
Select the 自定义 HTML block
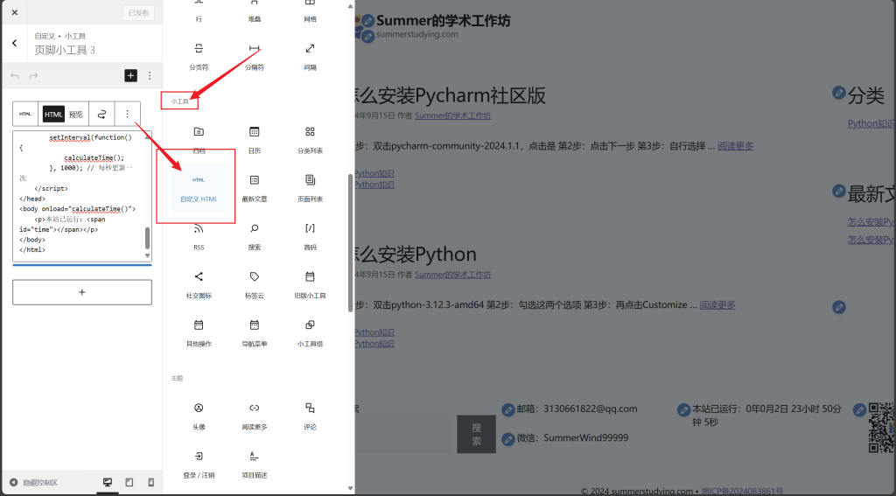point(199,187)
